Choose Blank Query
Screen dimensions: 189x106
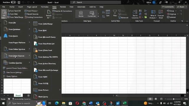coord(46,97)
